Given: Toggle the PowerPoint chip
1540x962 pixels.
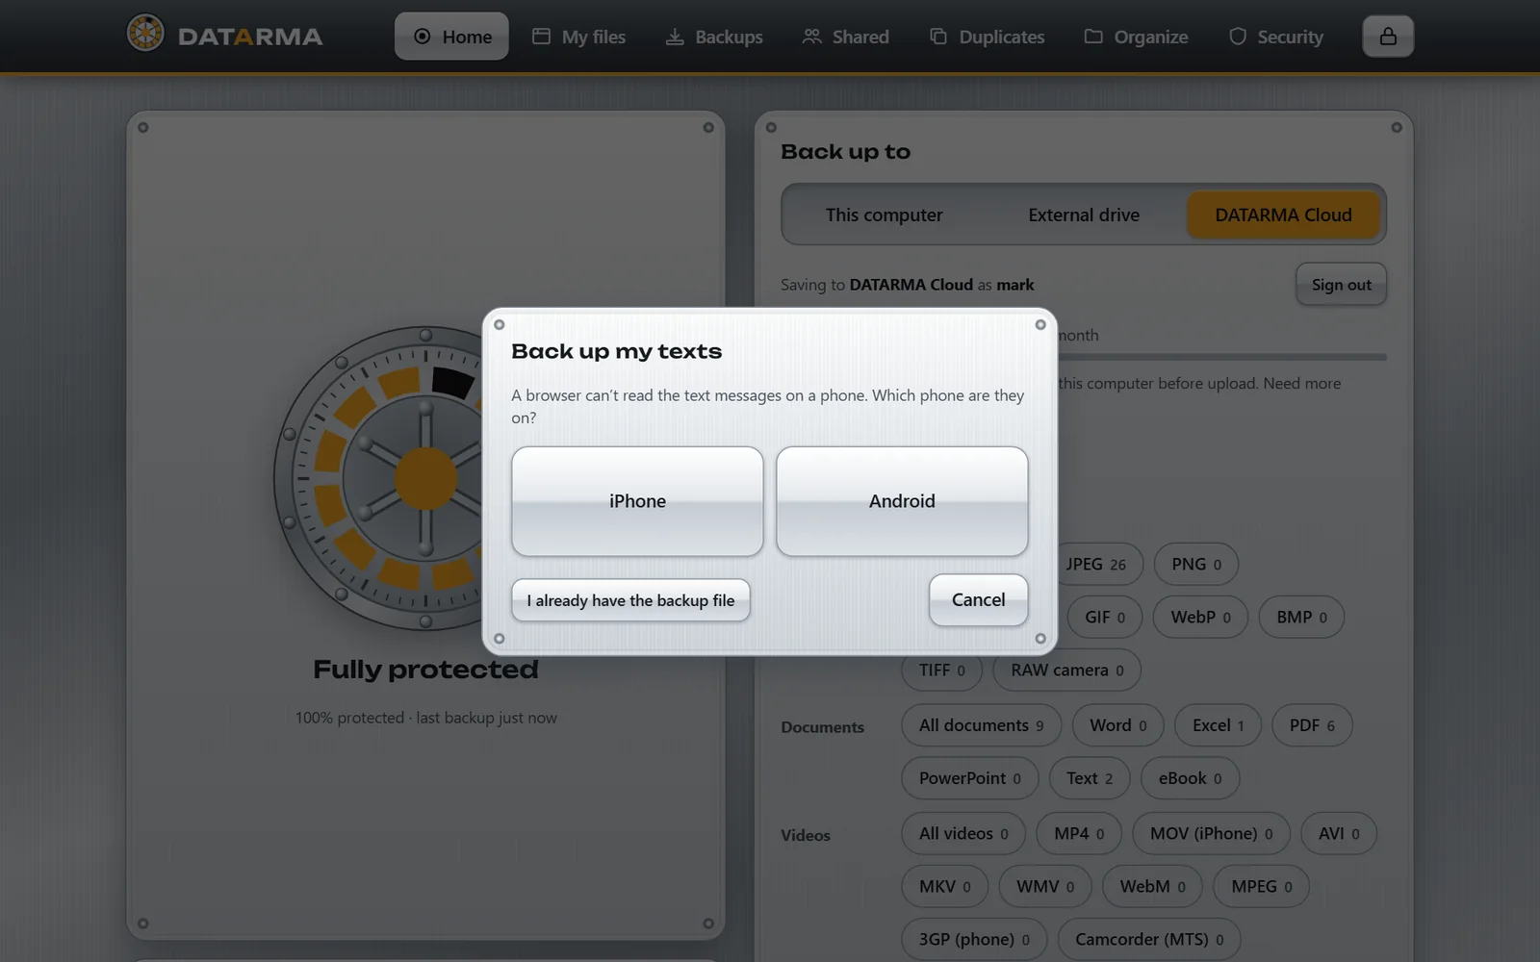Looking at the screenshot, I should click(x=969, y=778).
